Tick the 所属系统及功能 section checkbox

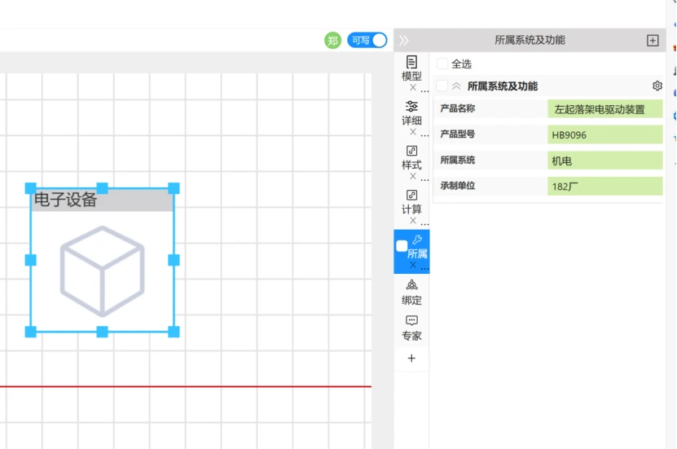pos(442,86)
